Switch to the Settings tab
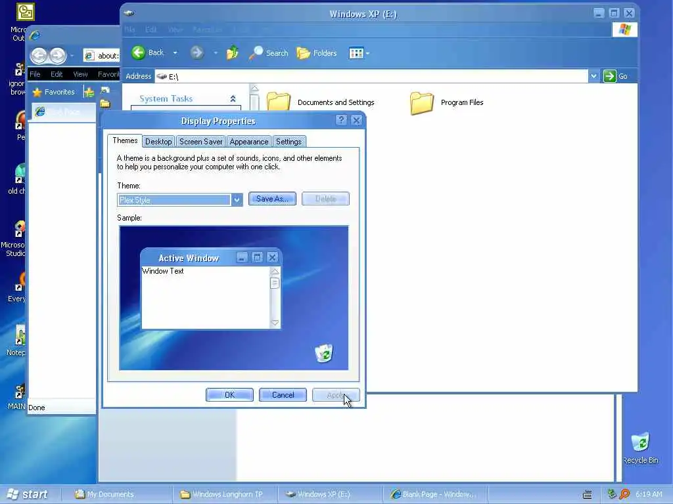 [289, 142]
